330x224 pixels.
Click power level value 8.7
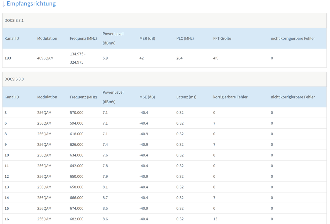tap(105, 198)
